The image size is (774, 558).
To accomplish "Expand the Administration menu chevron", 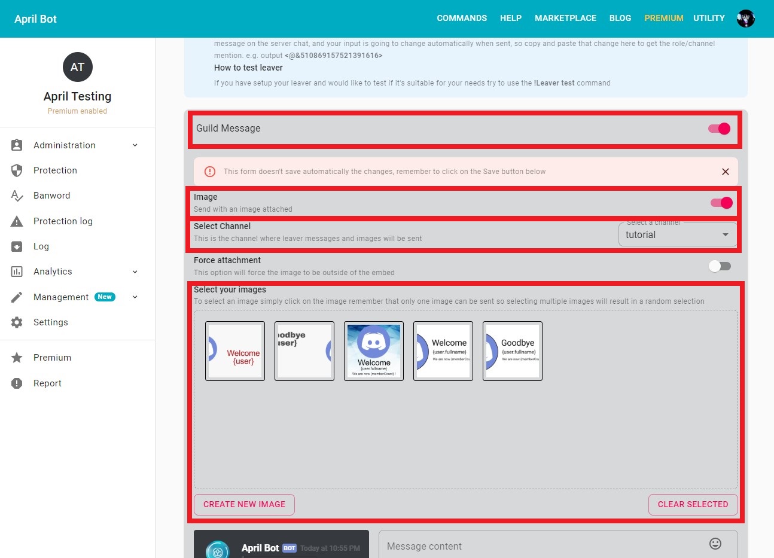I will tap(135, 145).
